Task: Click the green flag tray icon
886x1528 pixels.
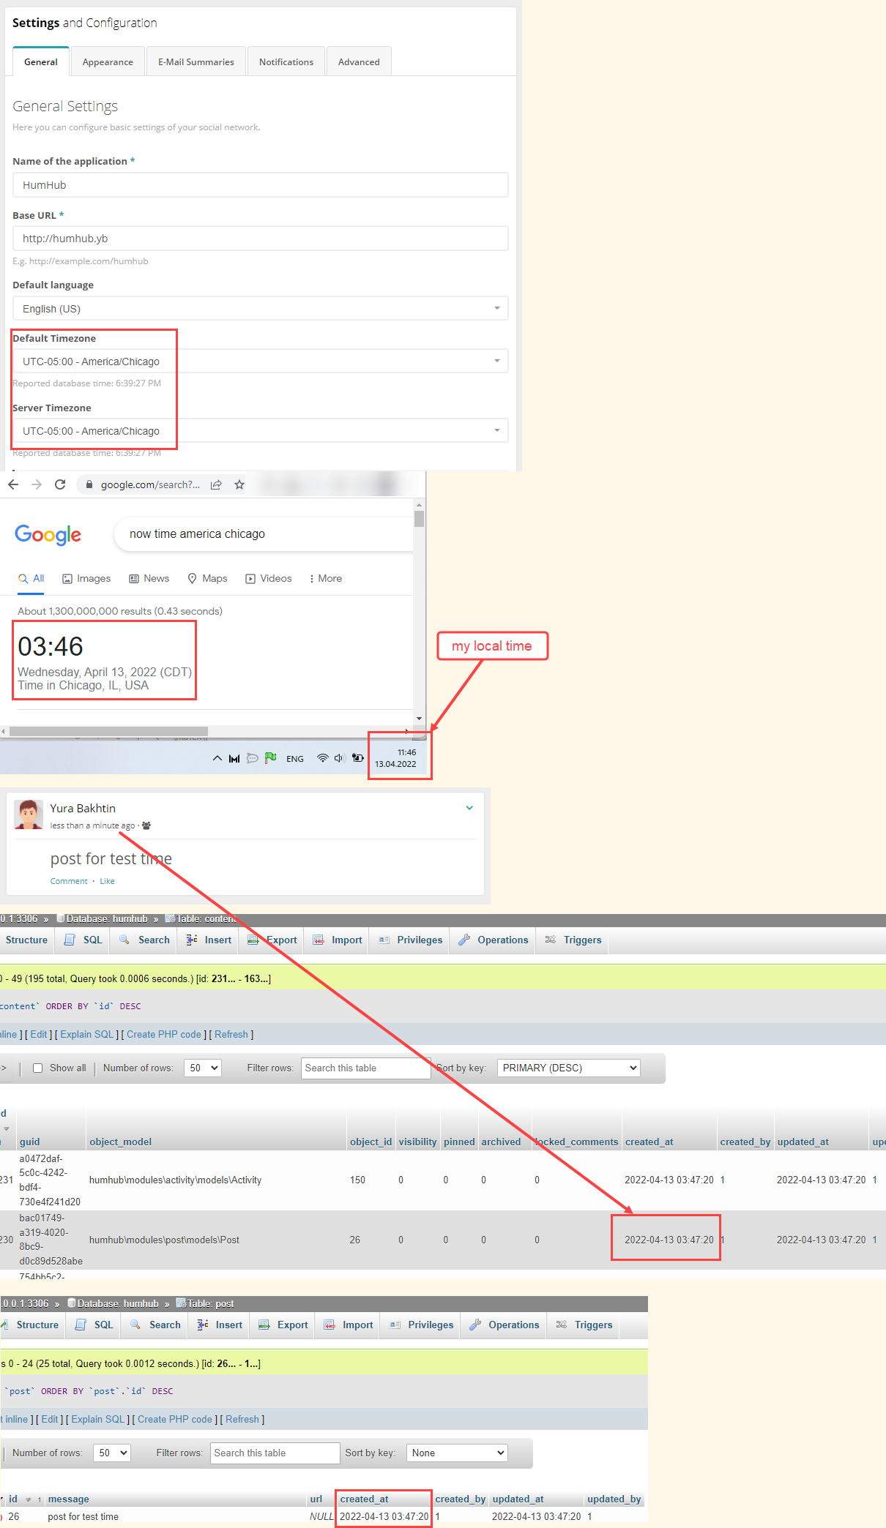Action: coord(270,758)
